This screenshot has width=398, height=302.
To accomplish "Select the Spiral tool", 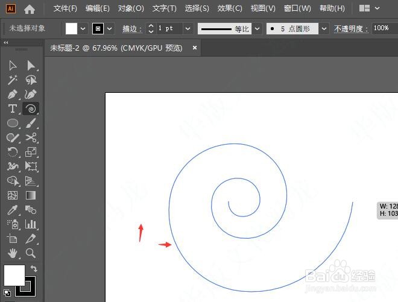I will coord(31,109).
